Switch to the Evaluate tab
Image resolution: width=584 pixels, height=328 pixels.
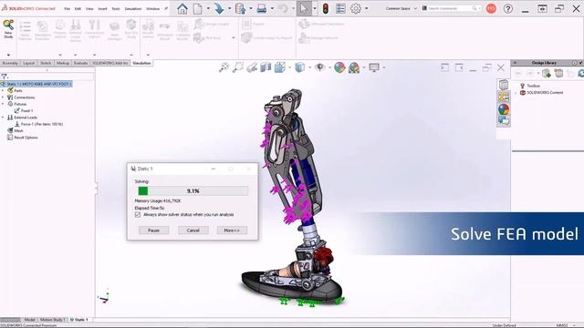(x=80, y=63)
